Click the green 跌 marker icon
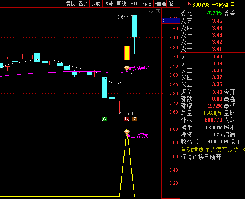 click(104, 119)
